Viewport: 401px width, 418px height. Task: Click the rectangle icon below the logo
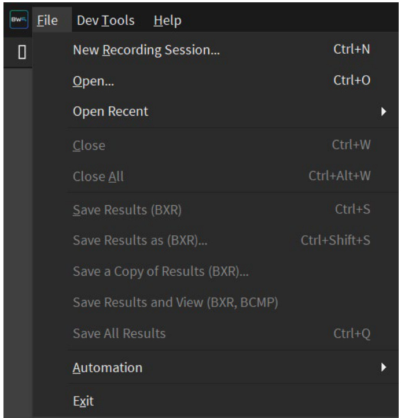click(x=22, y=52)
